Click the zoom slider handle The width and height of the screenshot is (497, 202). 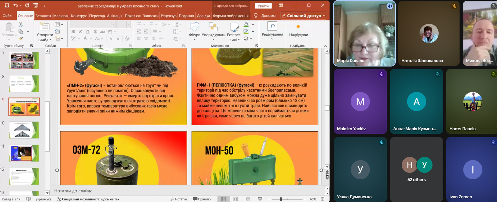tap(281, 199)
